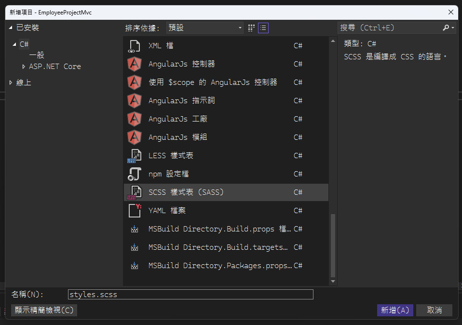The width and height of the screenshot is (462, 325).
Task: Click the $scope AngularJs 控制器 icon
Action: tap(135, 82)
